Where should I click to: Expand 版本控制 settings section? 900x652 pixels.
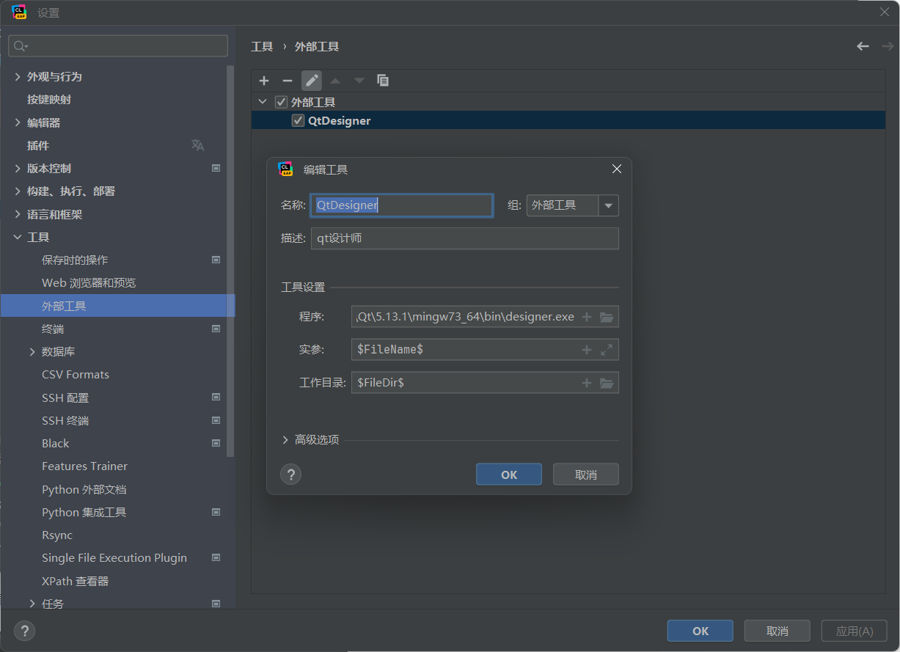tap(18, 168)
